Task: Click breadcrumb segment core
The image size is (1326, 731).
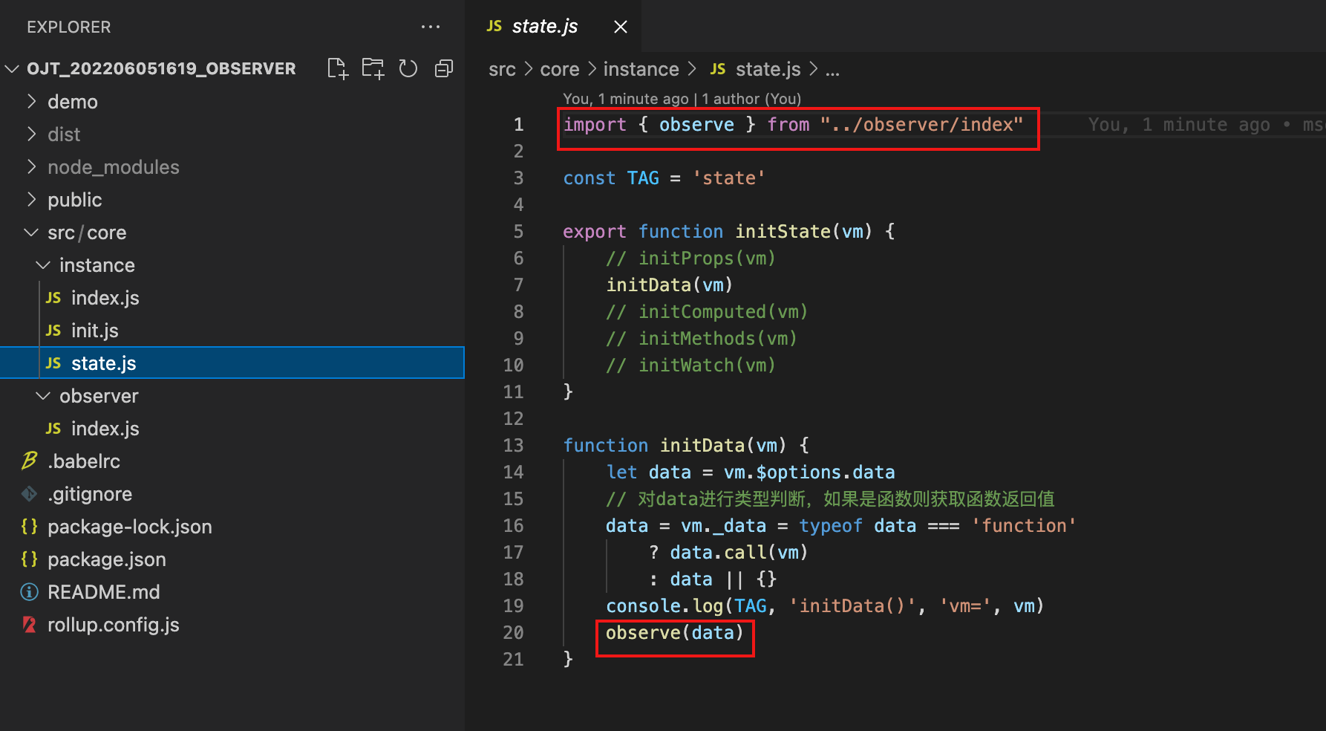Action: [x=560, y=69]
